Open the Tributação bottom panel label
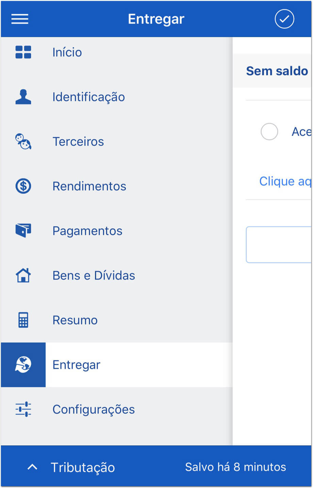This screenshot has width=313, height=488. coord(83,468)
